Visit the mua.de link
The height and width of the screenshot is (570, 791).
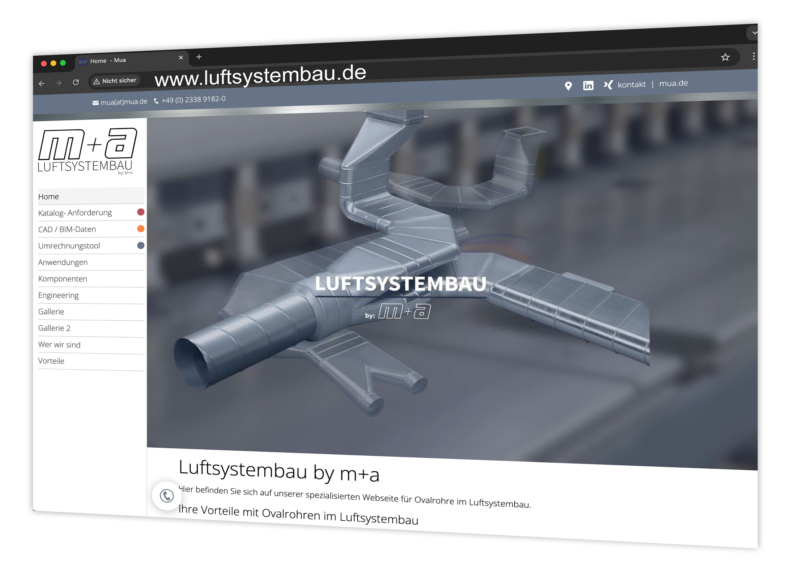pyautogui.click(x=673, y=83)
